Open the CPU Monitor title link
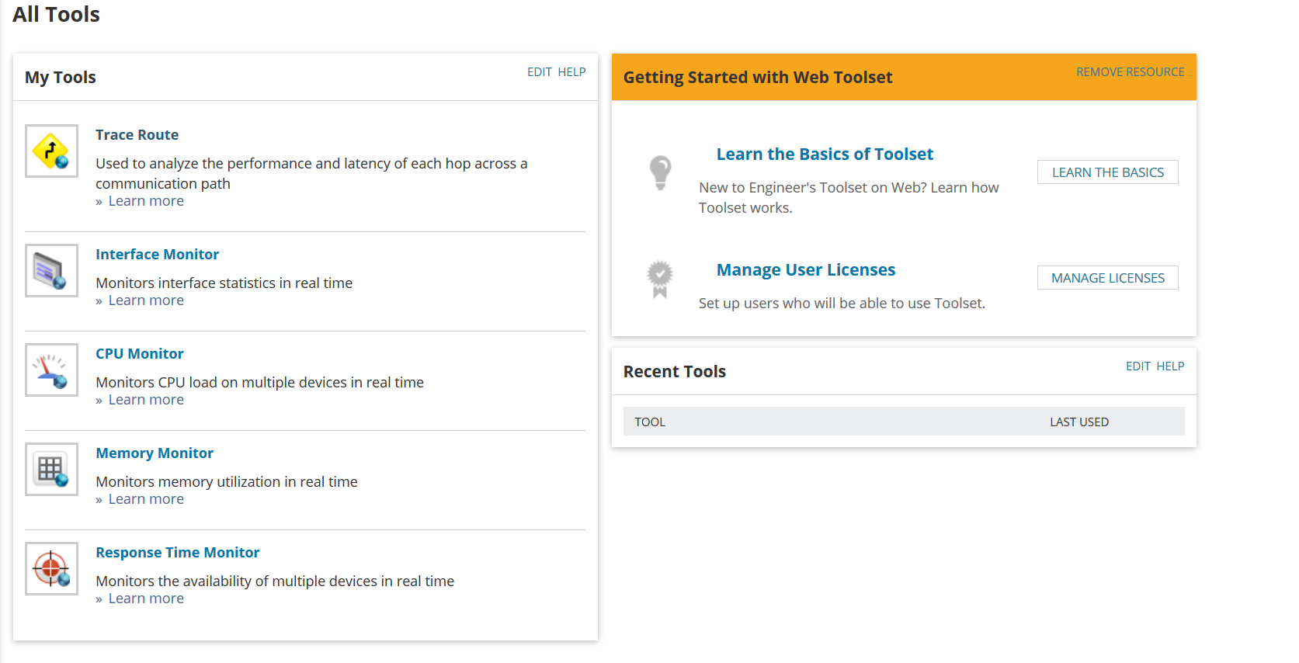Viewport: 1299px width, 663px height. tap(140, 353)
